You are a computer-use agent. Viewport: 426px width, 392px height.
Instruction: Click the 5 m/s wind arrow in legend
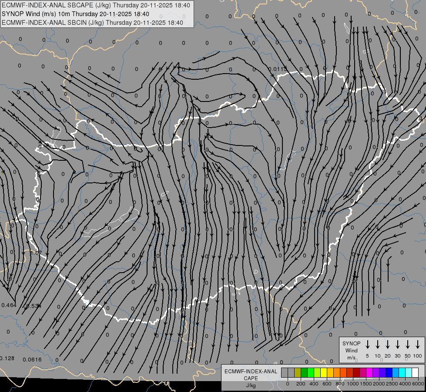(367, 345)
